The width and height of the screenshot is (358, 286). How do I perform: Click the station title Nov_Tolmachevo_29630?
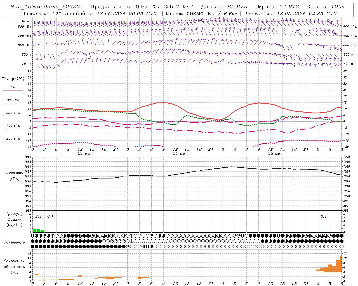(45, 7)
